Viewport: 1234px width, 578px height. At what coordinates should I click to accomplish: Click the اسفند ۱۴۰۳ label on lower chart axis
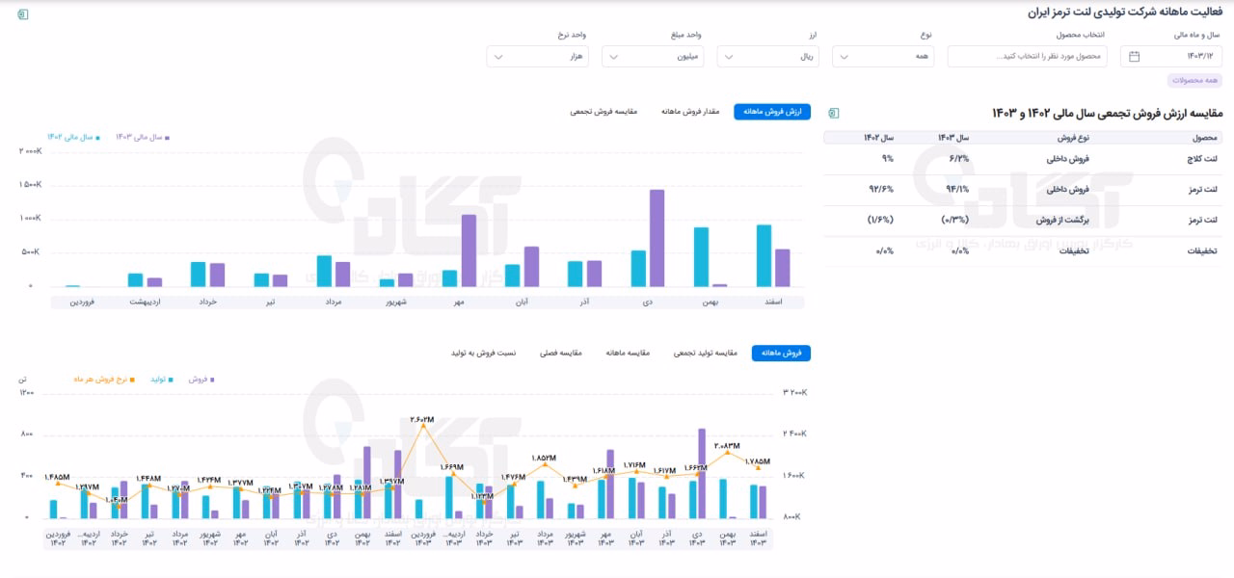pyautogui.click(x=758, y=538)
